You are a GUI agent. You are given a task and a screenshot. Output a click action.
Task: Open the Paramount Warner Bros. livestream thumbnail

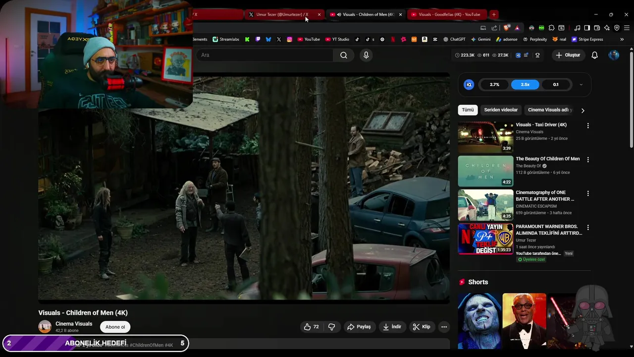pos(485,238)
